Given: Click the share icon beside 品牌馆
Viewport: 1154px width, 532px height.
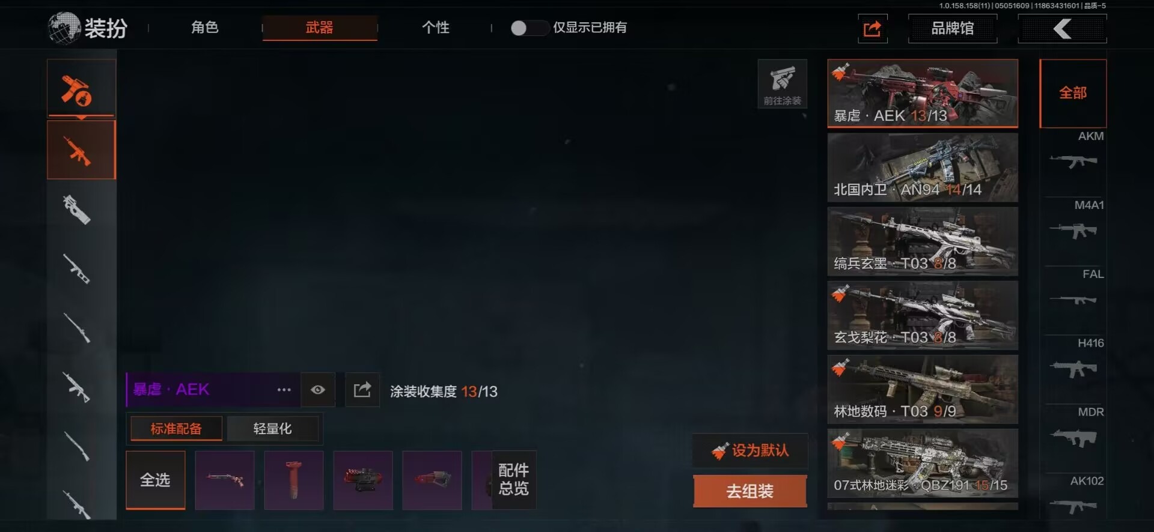Looking at the screenshot, I should point(873,28).
